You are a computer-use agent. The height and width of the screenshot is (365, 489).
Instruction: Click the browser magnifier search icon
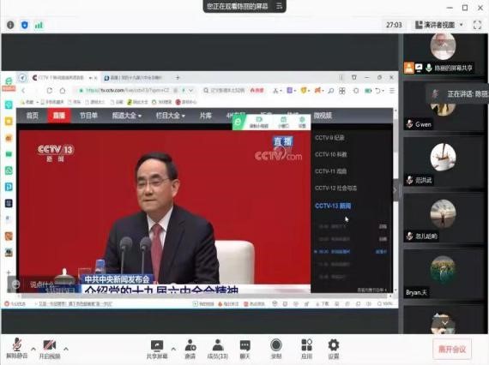click(x=331, y=91)
